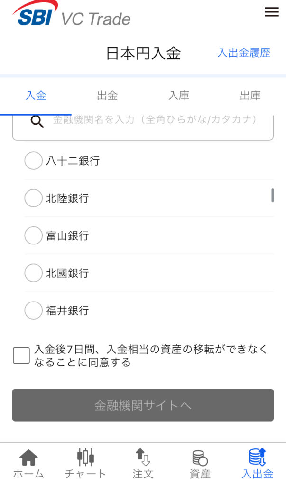Screen dimensions: 286x487
Task: Open チャート candlestick icon
Action: click(85, 458)
